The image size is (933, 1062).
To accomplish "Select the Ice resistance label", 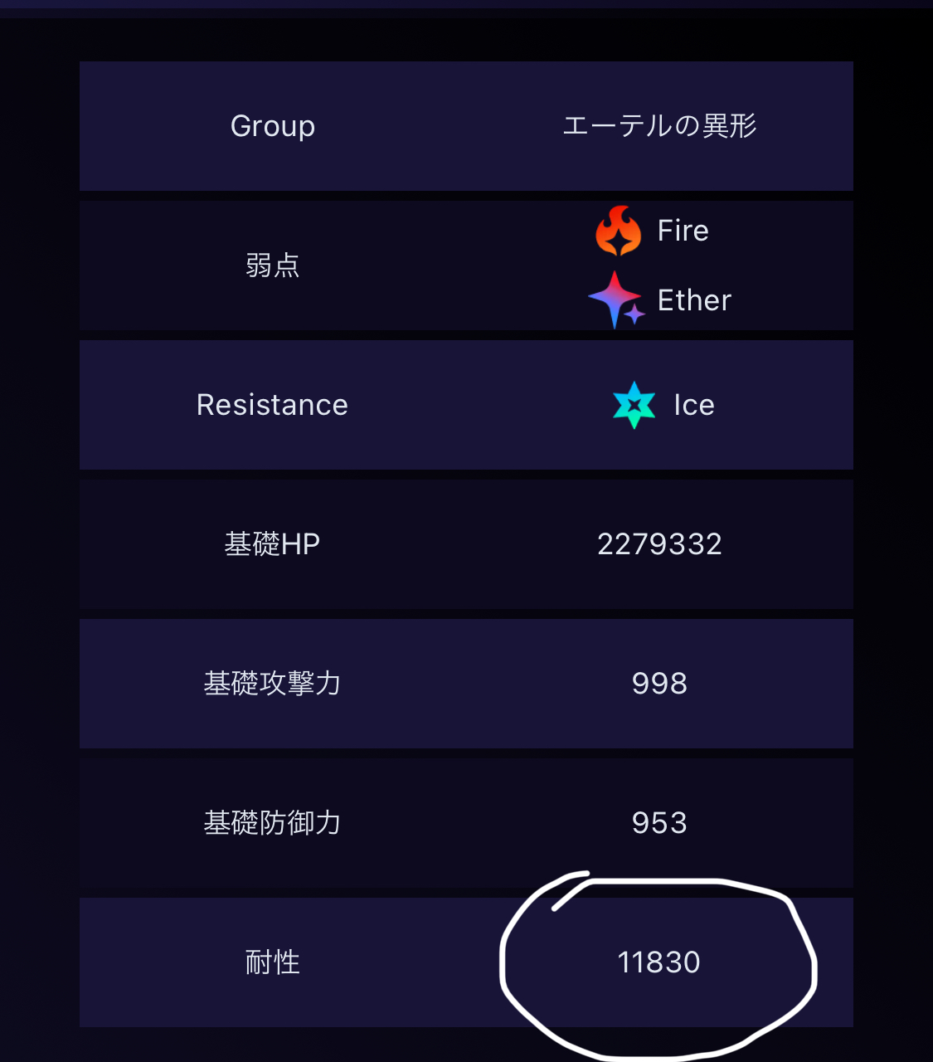I will [694, 405].
